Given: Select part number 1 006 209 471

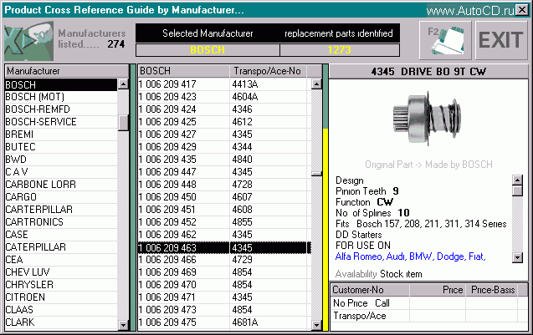Looking at the screenshot, I should pos(183,298).
